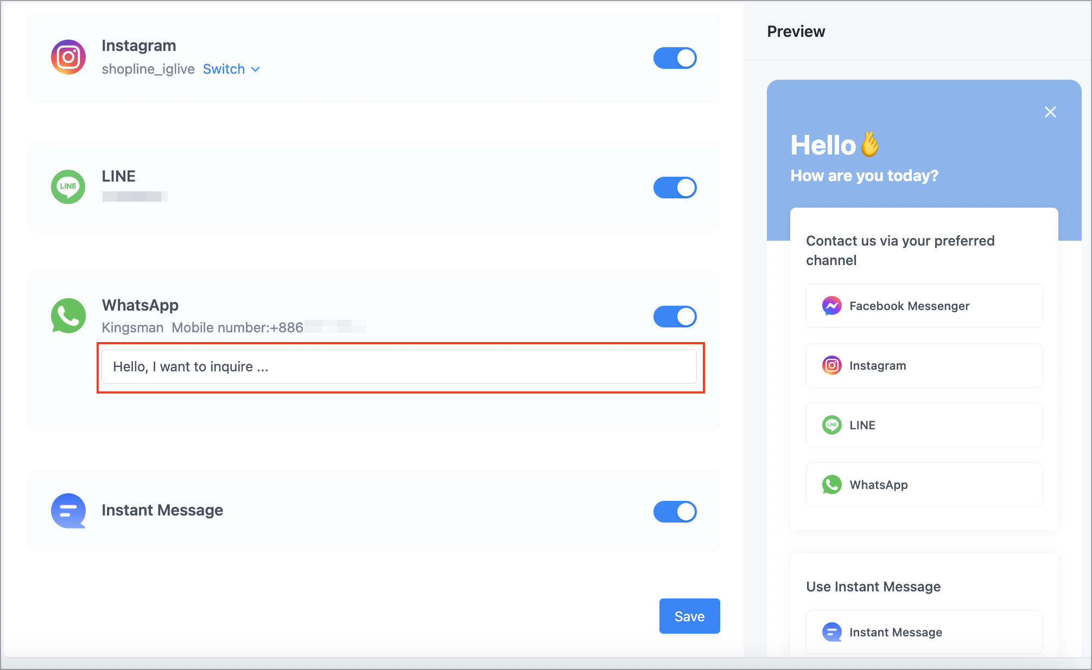This screenshot has height=670, width=1092.
Task: Click the WhatsApp channel icon
Action: click(68, 315)
